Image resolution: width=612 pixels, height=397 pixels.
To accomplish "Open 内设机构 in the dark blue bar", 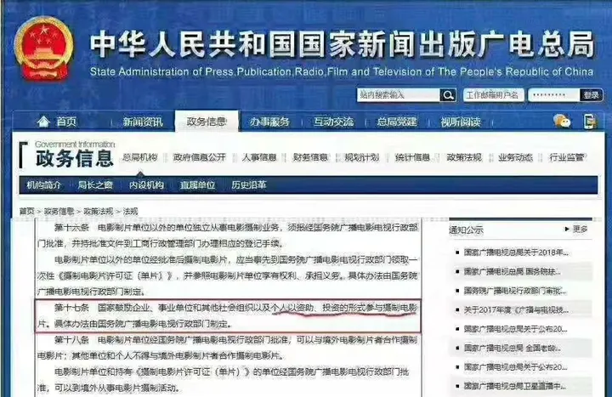I will [x=146, y=185].
